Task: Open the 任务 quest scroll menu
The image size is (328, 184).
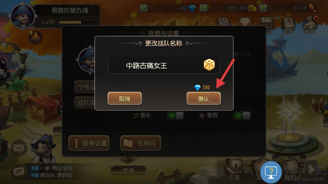Action: pos(234,170)
